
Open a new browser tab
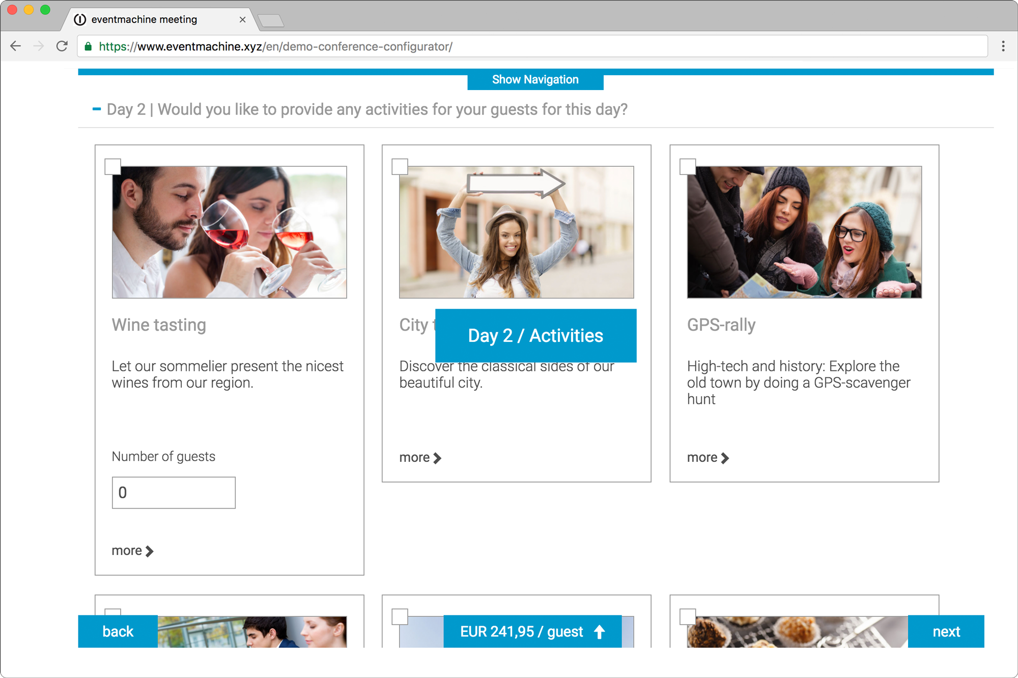pyautogui.click(x=270, y=20)
